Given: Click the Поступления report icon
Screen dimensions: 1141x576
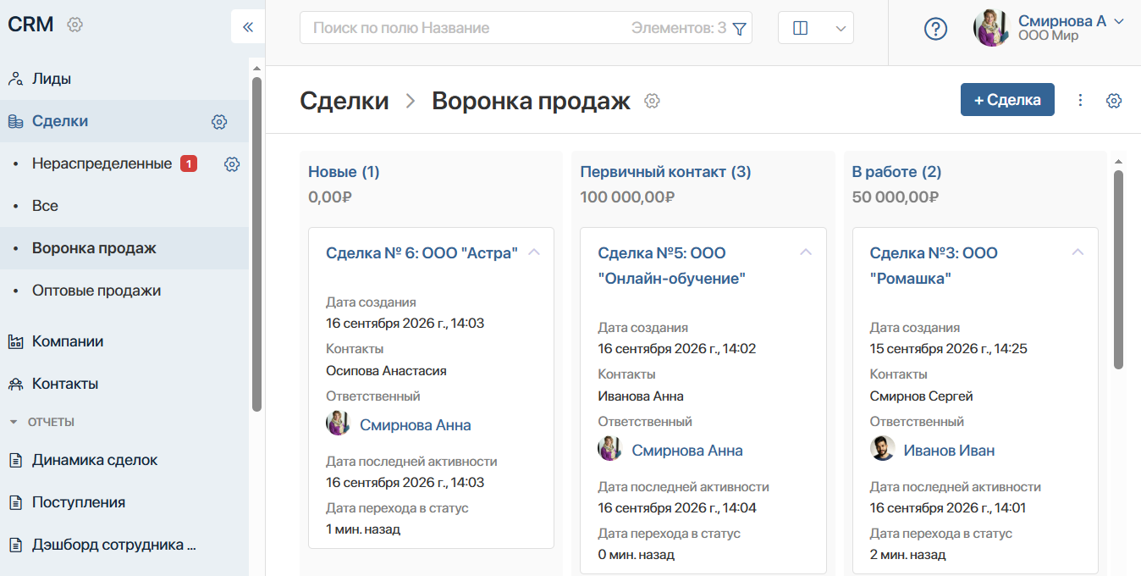Looking at the screenshot, I should 15,502.
